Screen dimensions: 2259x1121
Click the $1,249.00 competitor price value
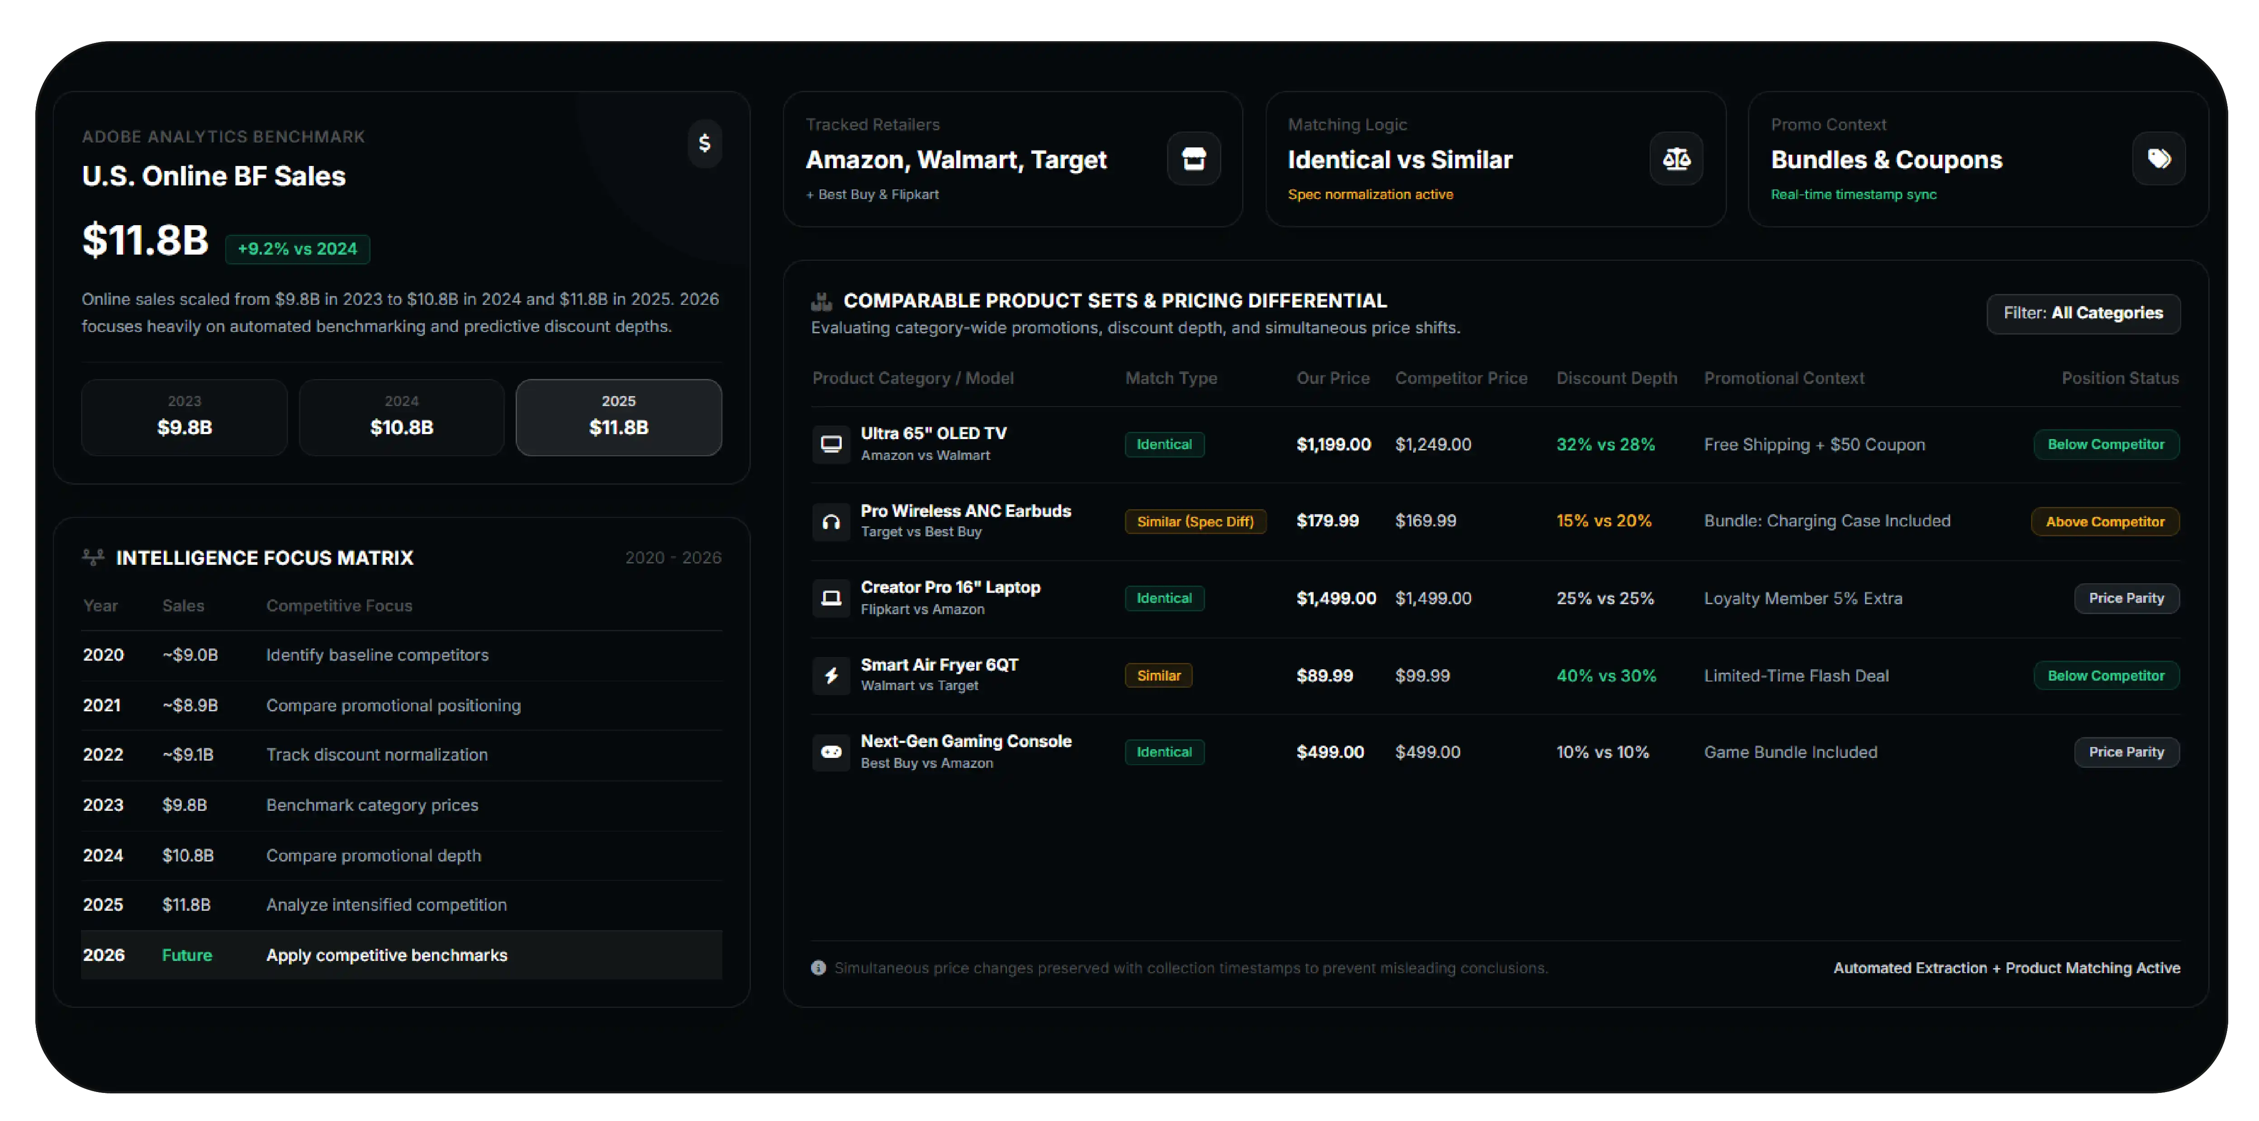tap(1433, 445)
